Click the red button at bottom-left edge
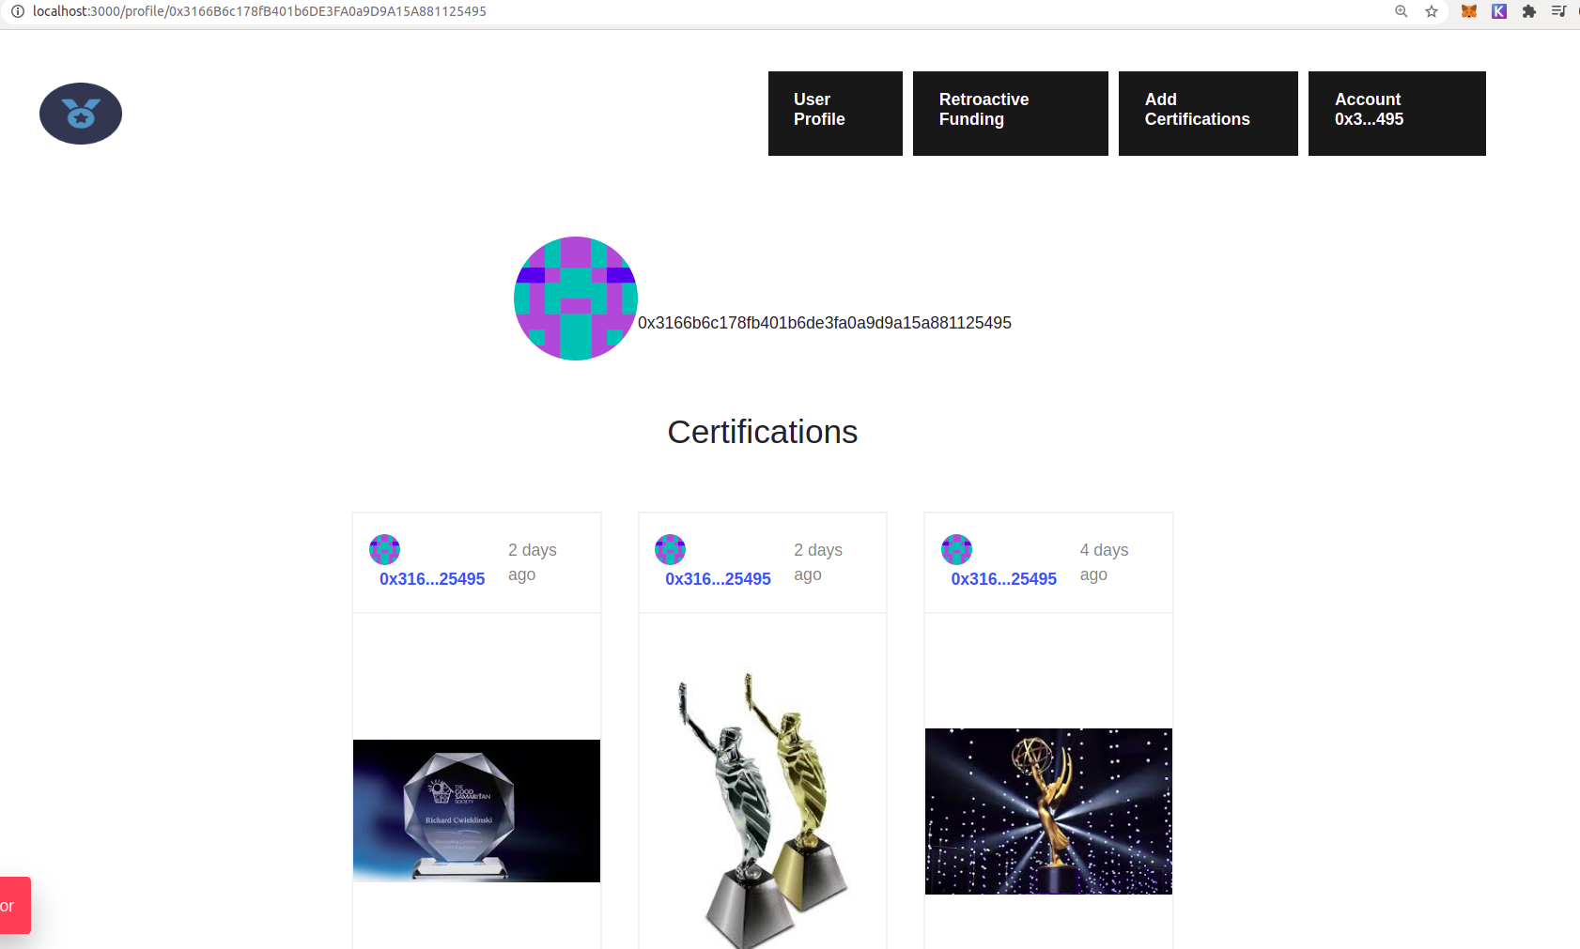The height and width of the screenshot is (949, 1580). click(x=15, y=905)
